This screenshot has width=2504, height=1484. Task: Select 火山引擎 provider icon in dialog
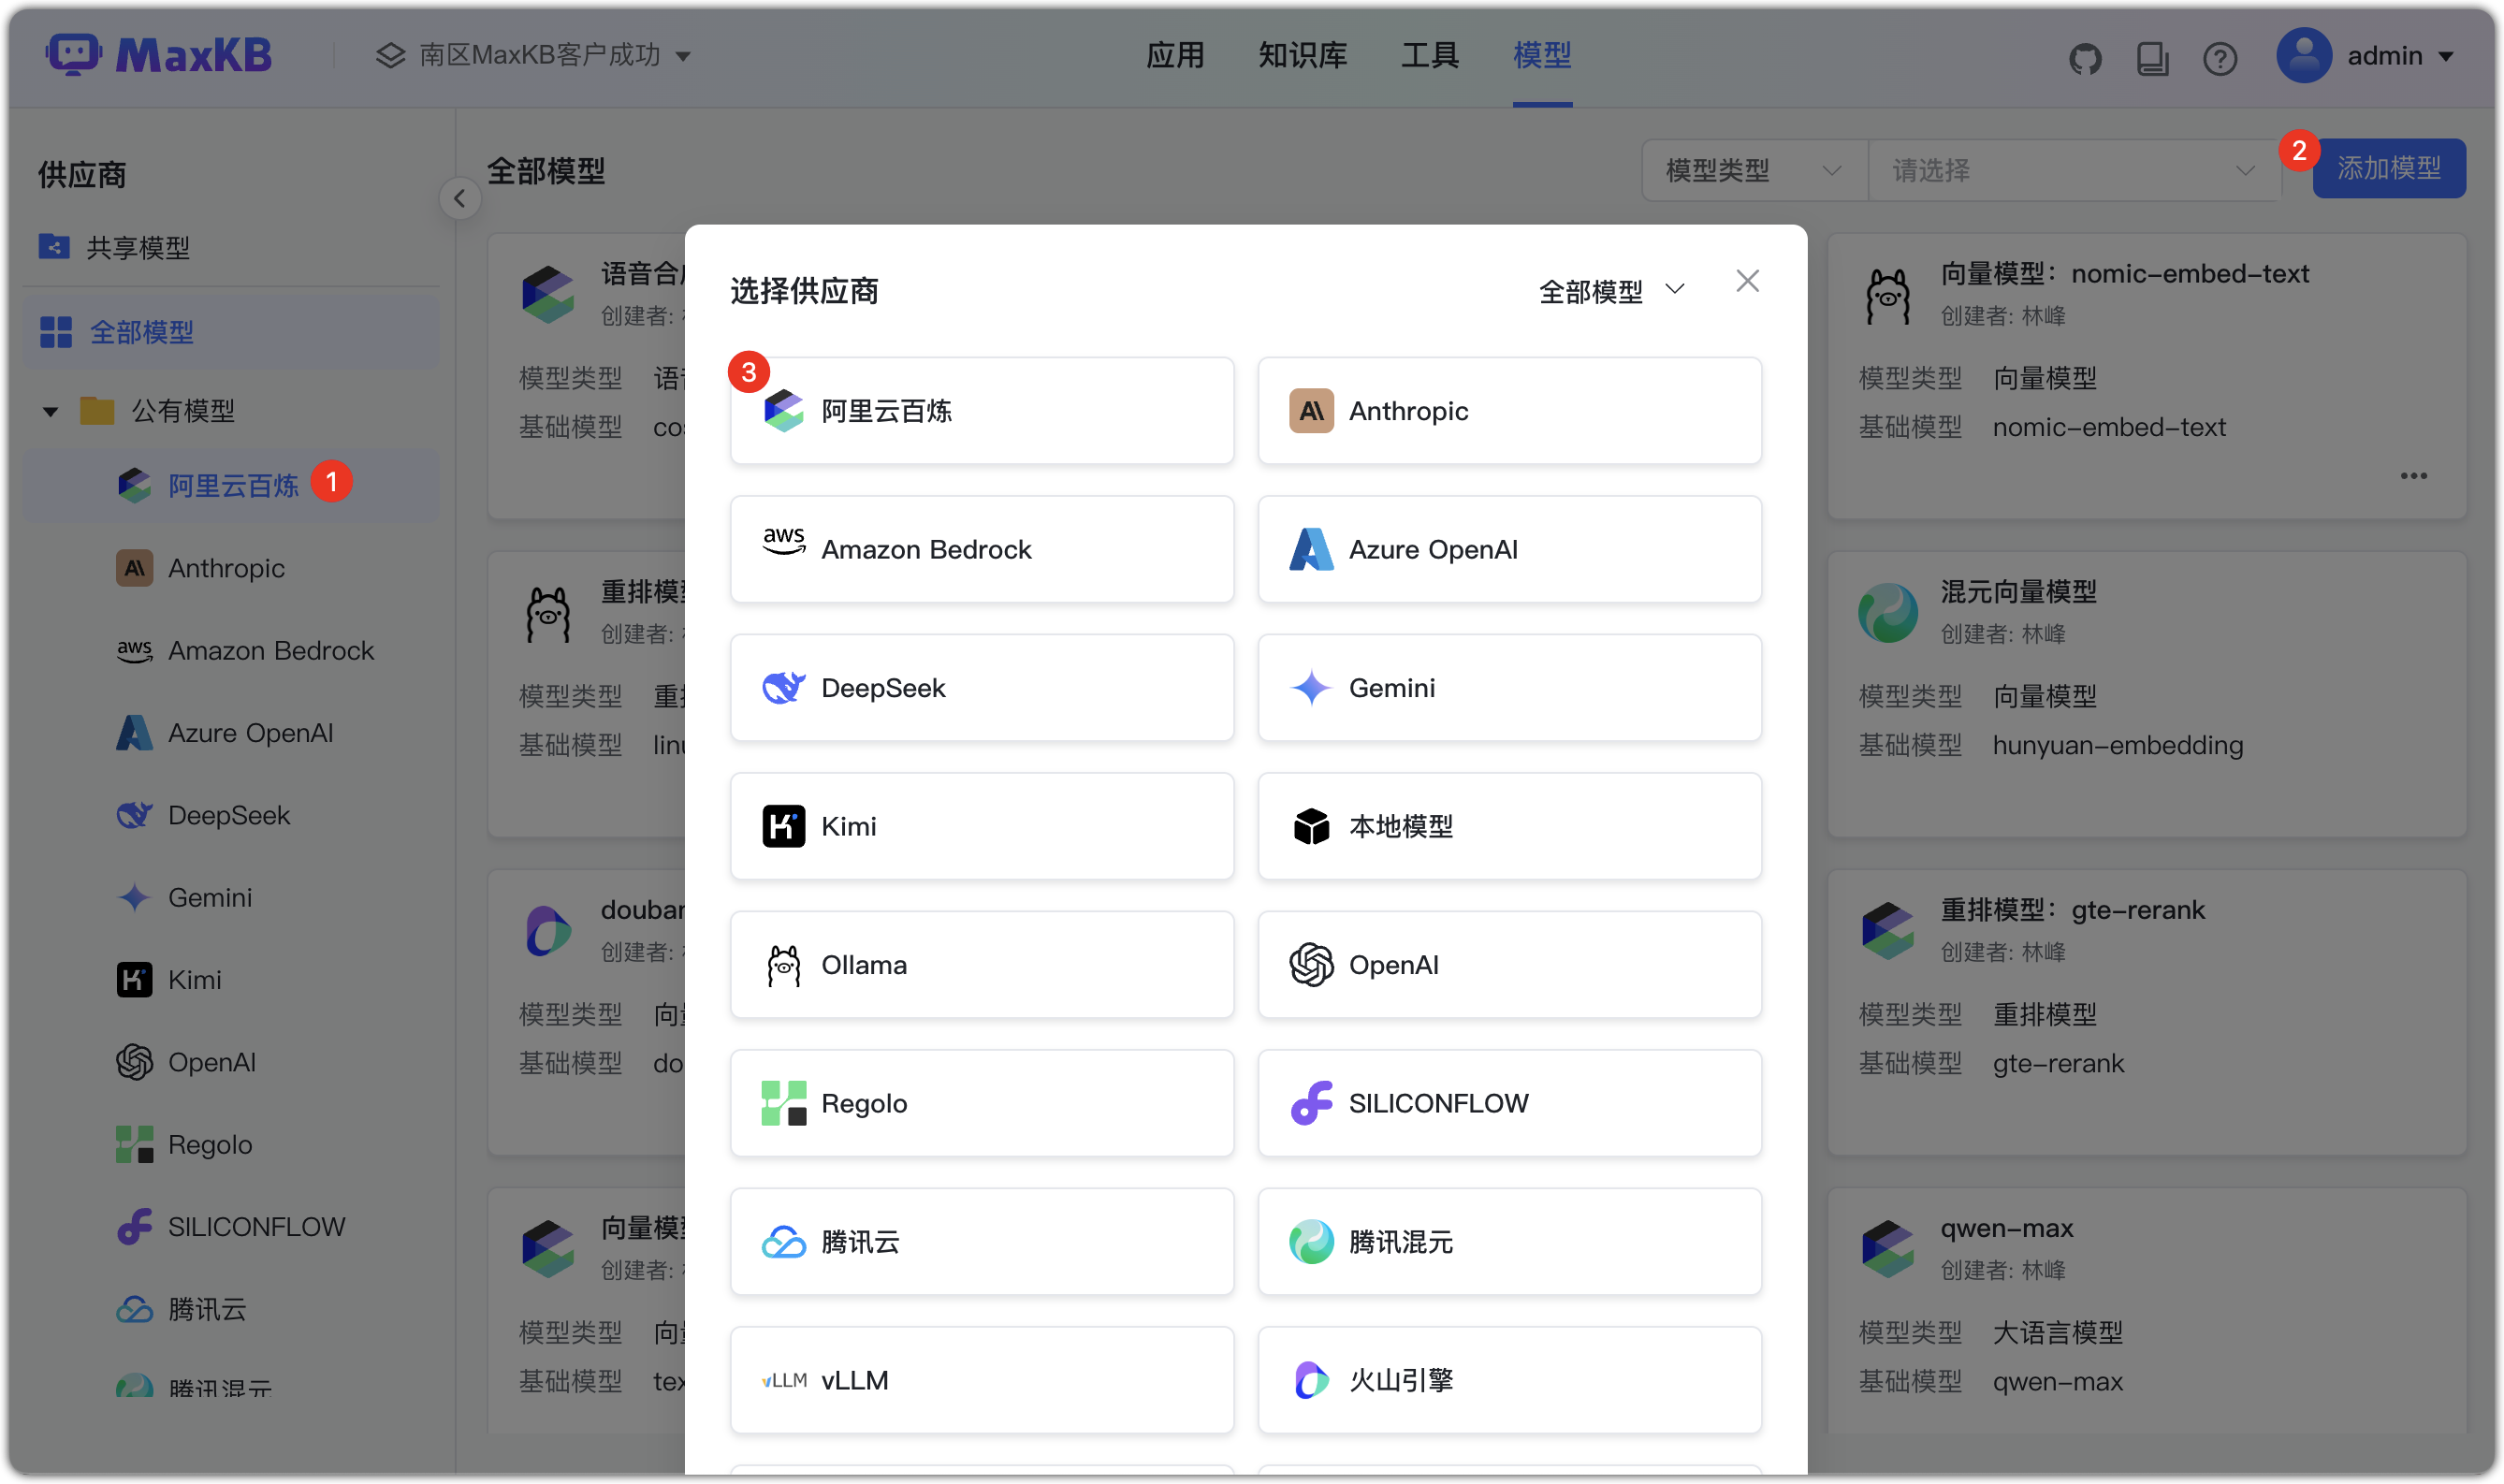point(1310,1380)
